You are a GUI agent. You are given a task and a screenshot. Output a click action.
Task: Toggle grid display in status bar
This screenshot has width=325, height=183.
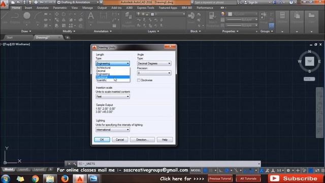pyautogui.click(x=205, y=170)
